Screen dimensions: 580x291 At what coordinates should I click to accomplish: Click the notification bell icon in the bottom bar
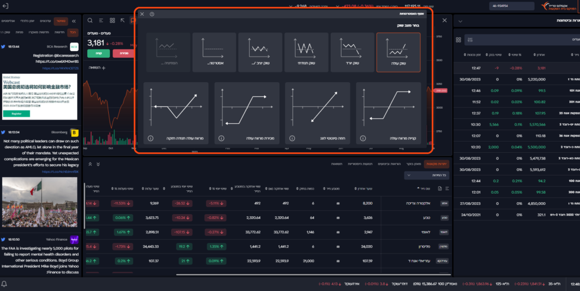(5, 283)
